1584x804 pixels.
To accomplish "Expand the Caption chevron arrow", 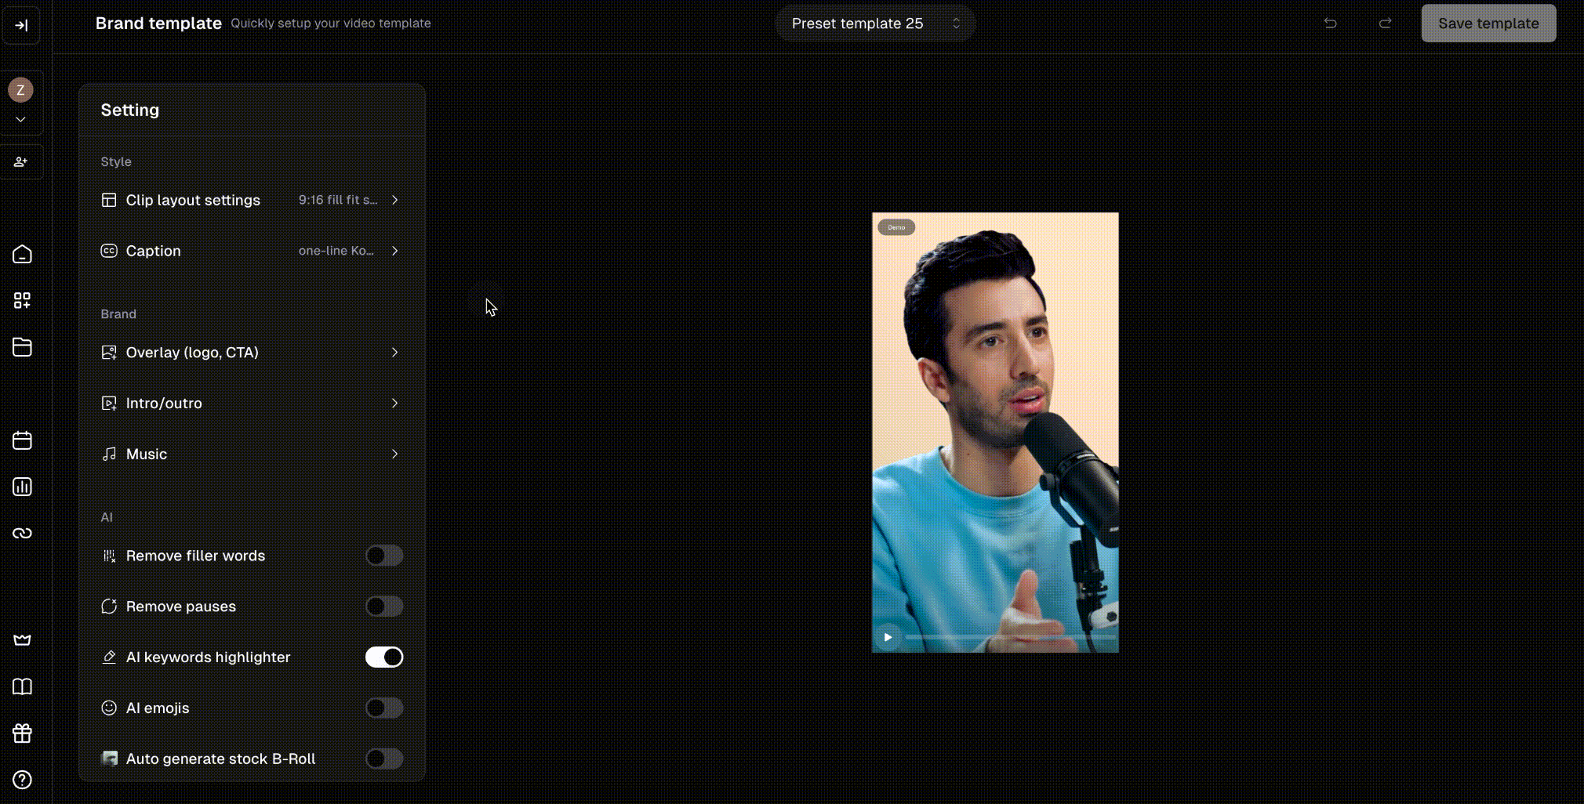I will [x=394, y=251].
